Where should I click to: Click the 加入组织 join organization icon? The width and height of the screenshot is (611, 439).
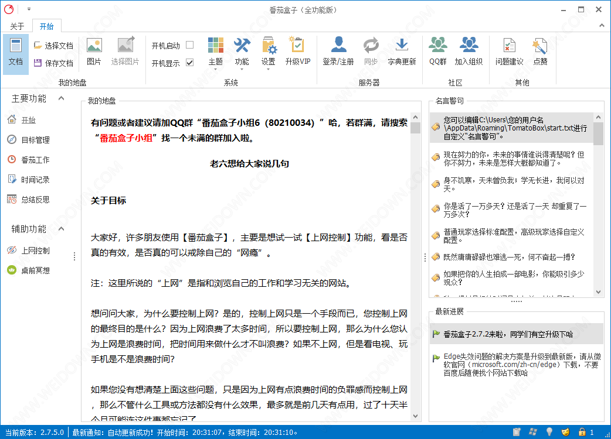click(469, 44)
